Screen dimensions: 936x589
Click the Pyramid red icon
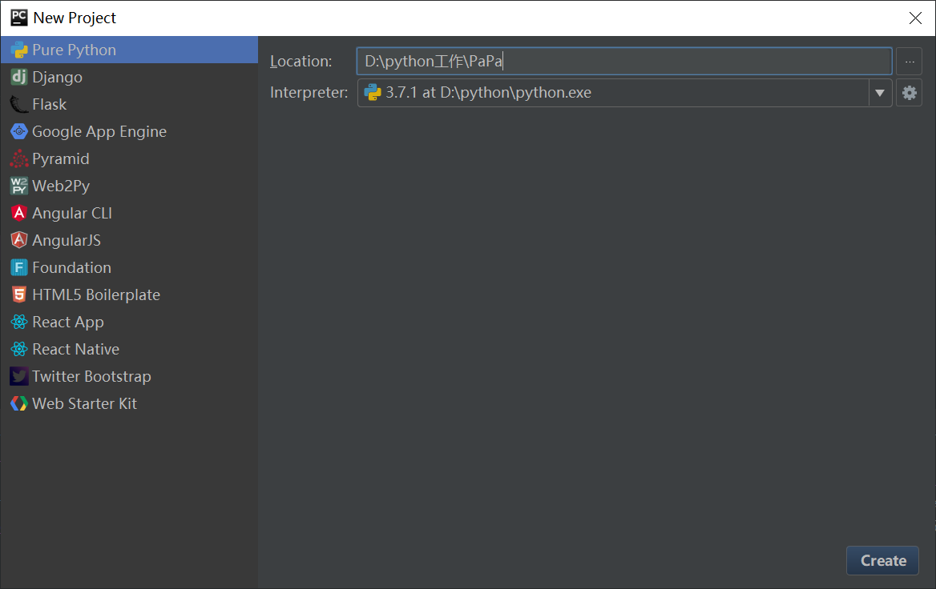coord(19,158)
